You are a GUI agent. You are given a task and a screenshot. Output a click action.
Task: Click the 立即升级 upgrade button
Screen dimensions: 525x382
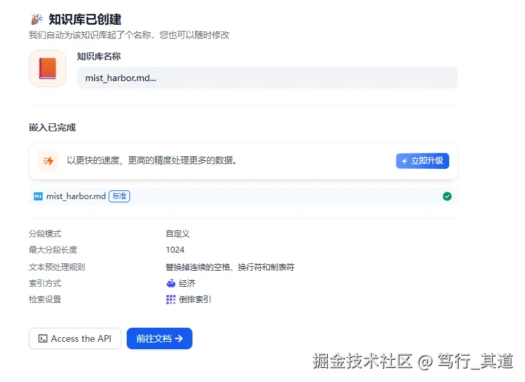[x=422, y=161]
